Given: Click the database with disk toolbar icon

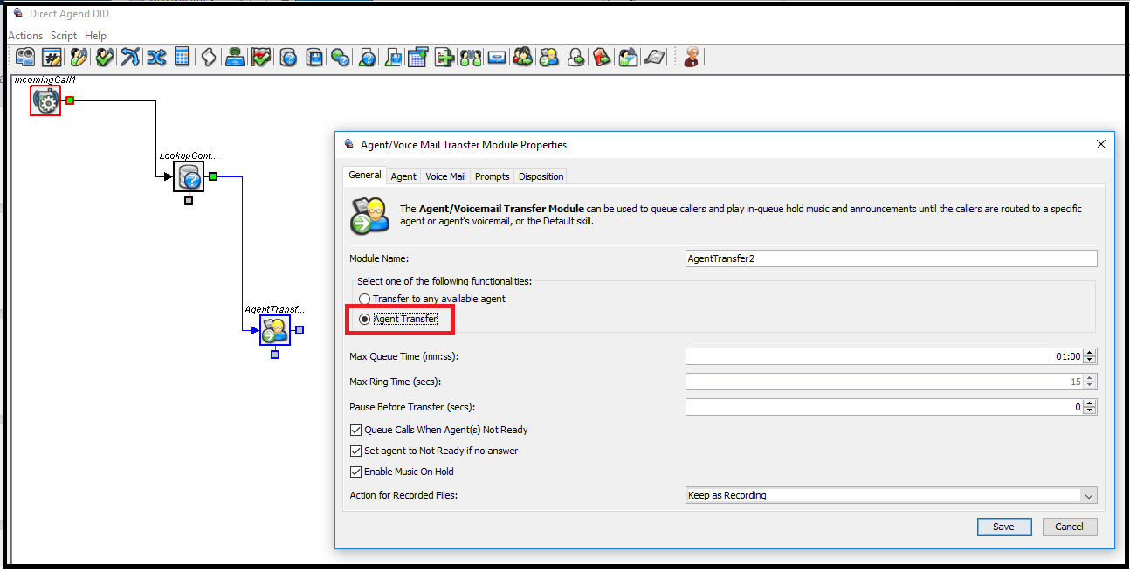Looking at the screenshot, I should [314, 58].
